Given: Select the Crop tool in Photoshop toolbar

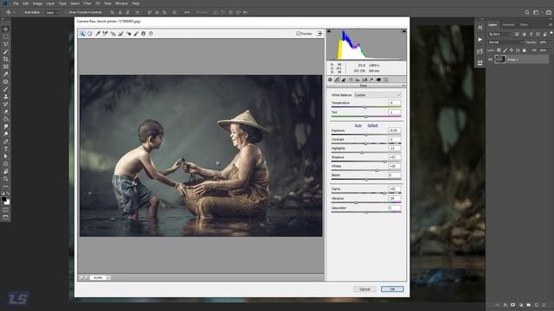Looking at the screenshot, I should pyautogui.click(x=6, y=59).
